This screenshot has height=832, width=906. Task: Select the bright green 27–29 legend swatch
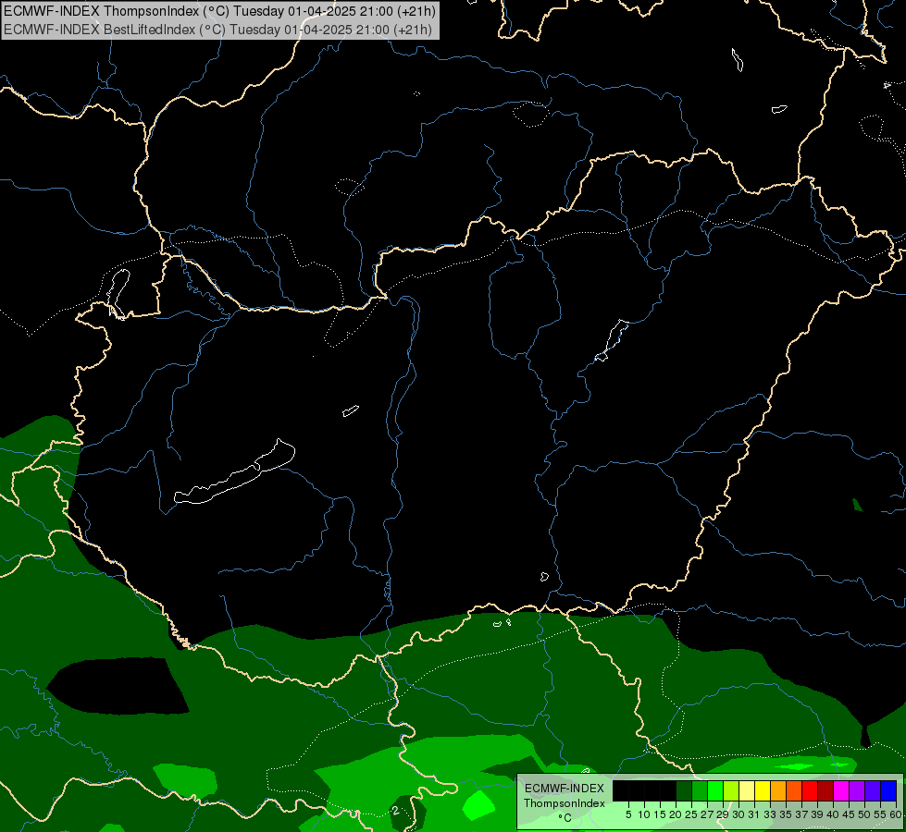(715, 790)
